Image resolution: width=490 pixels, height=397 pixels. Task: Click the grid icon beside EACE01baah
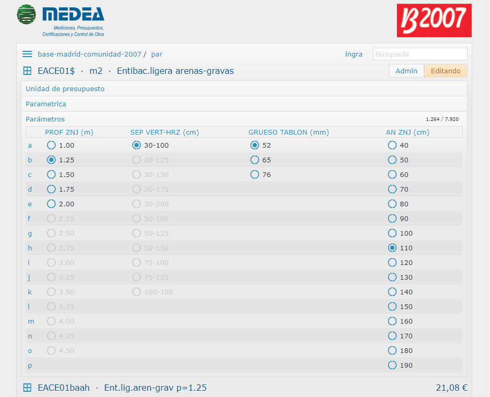(x=27, y=388)
